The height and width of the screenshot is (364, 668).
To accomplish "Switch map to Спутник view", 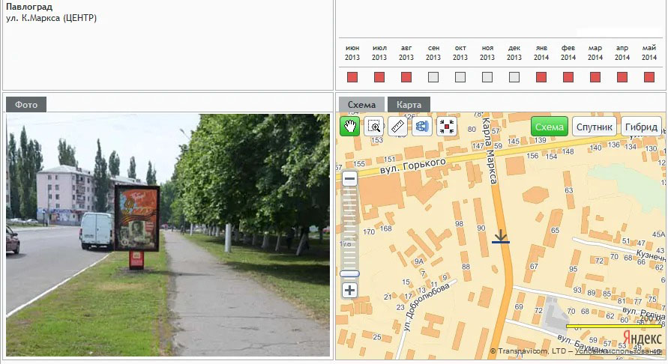I will (595, 127).
